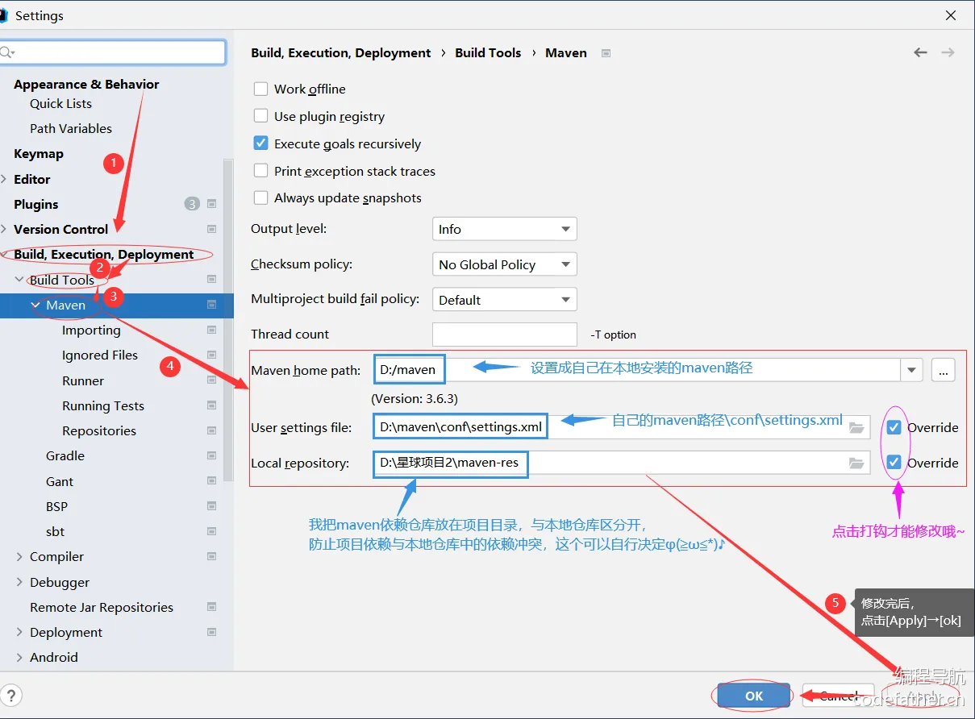Click the Deployment row project-settings icon
The width and height of the screenshot is (975, 719).
[211, 632]
